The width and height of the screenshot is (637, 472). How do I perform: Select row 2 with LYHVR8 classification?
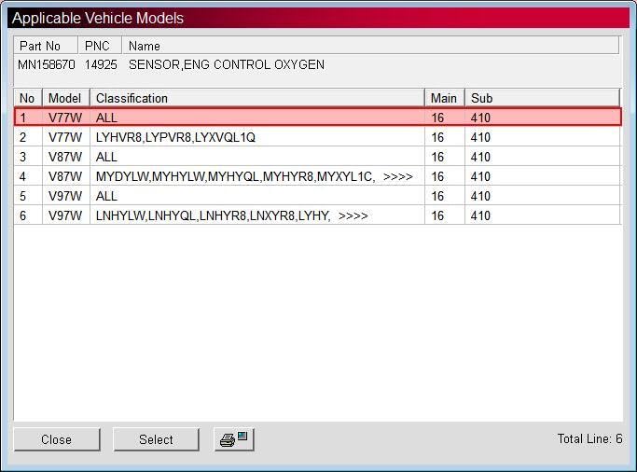click(x=317, y=137)
